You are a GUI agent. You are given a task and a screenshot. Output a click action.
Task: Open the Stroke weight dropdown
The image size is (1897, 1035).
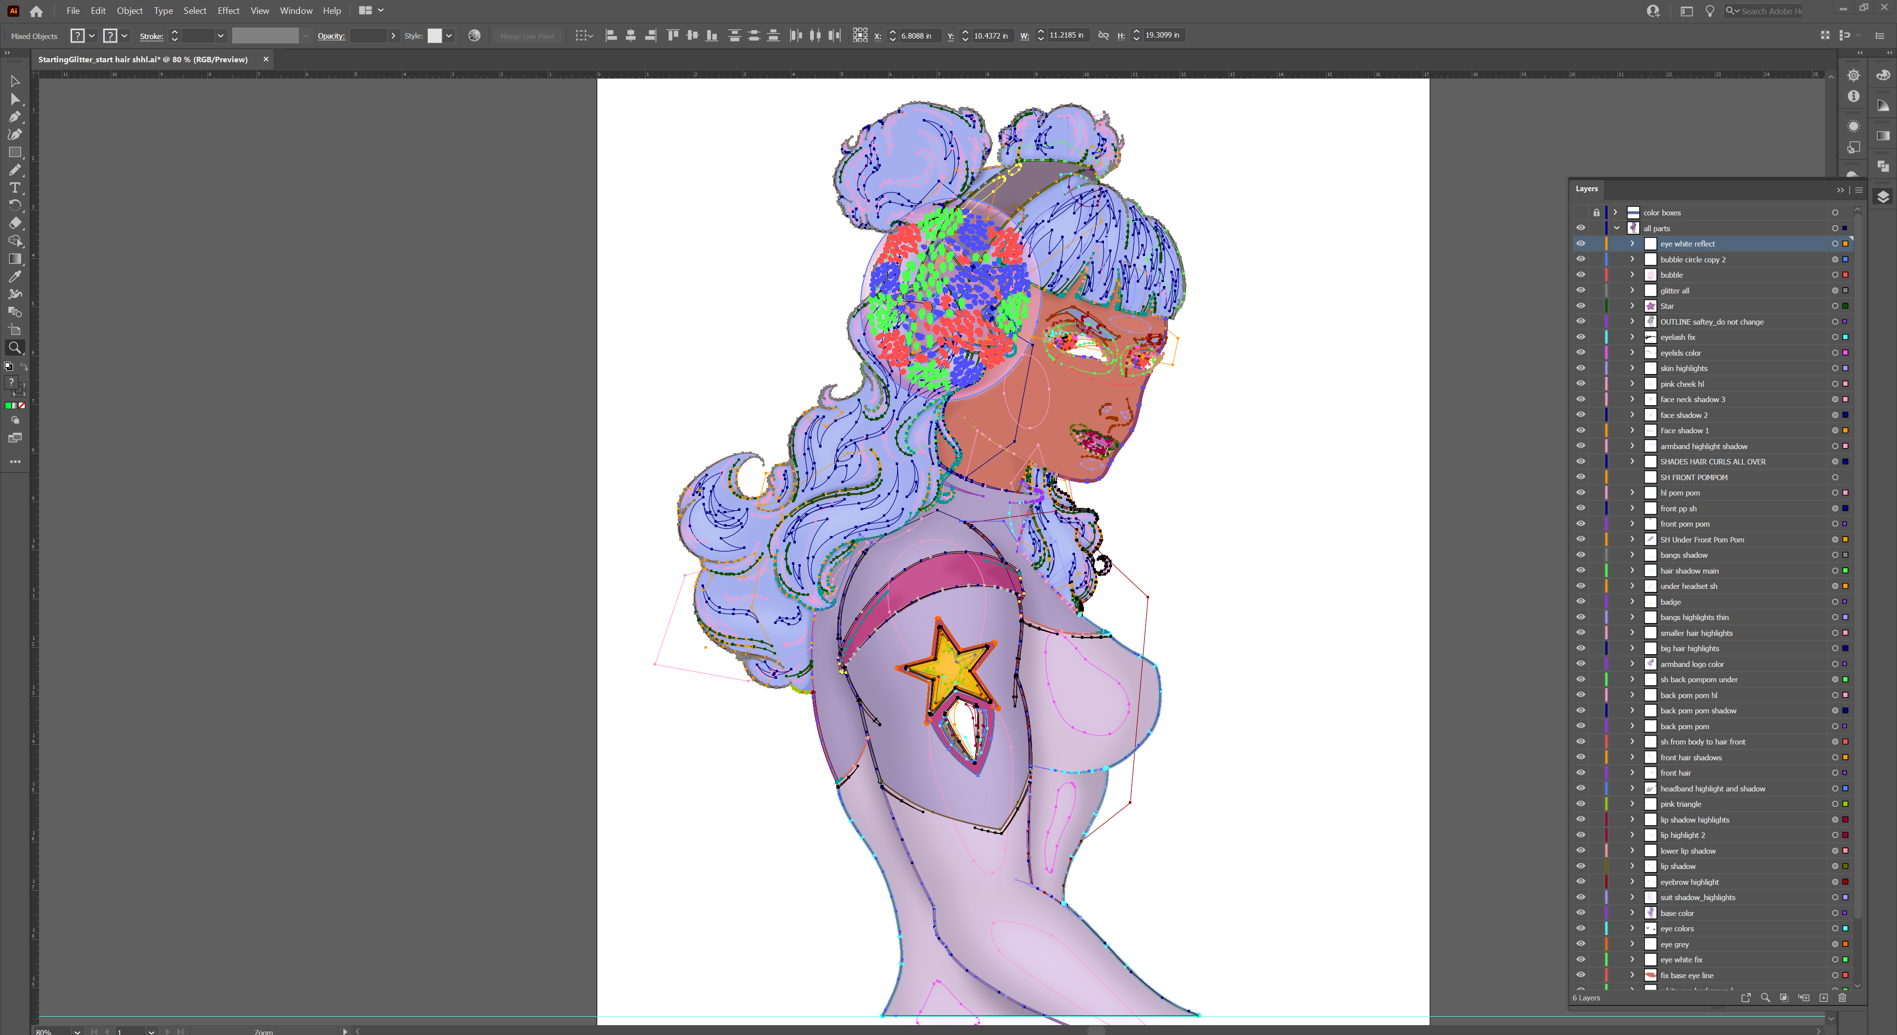[x=220, y=36]
